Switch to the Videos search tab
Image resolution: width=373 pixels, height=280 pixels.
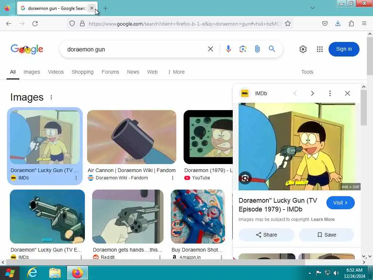[56, 72]
